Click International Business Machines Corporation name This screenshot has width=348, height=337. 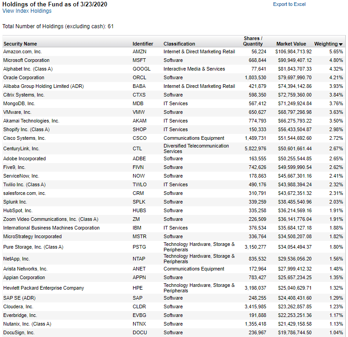coord(51,228)
